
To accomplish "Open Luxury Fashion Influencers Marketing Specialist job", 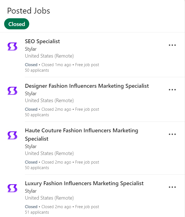I will point(84,183).
